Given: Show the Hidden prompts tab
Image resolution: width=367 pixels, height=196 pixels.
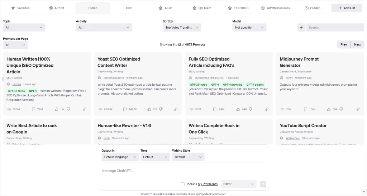Looking at the screenshot, I should click(x=313, y=8).
